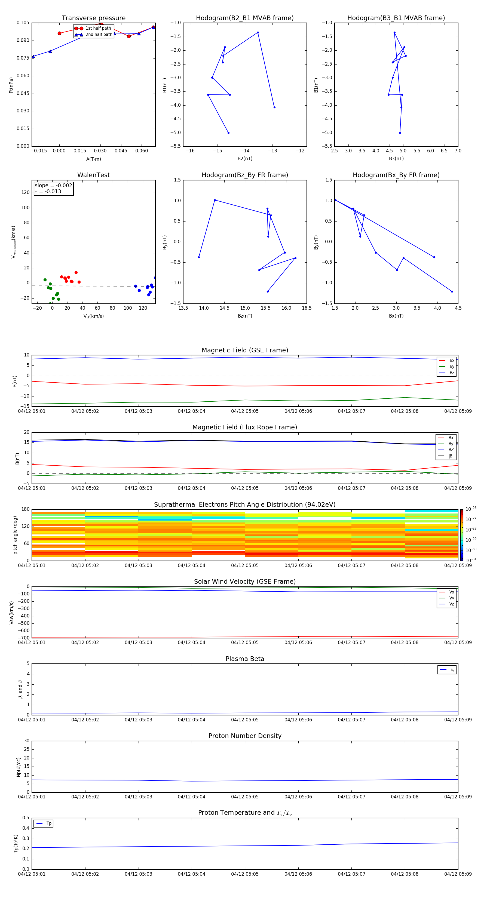The image size is (490, 898).
Task: Click the 'Pt(nPa)' y-axis label
Action: click(11, 85)
